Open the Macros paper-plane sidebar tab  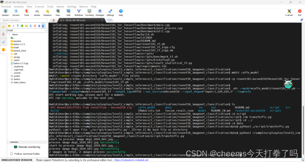3,42
